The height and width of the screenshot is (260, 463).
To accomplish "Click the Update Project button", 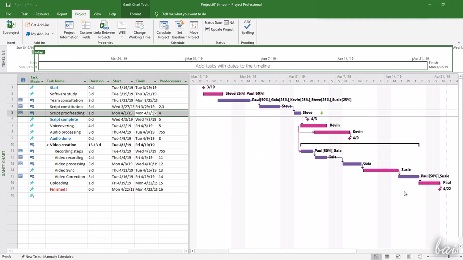I will (219, 29).
